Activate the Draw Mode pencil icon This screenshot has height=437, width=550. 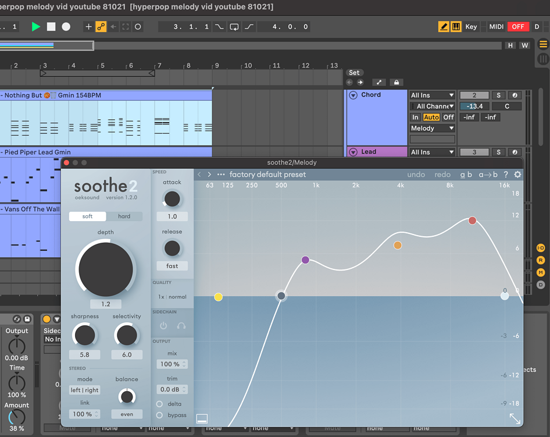tap(444, 26)
